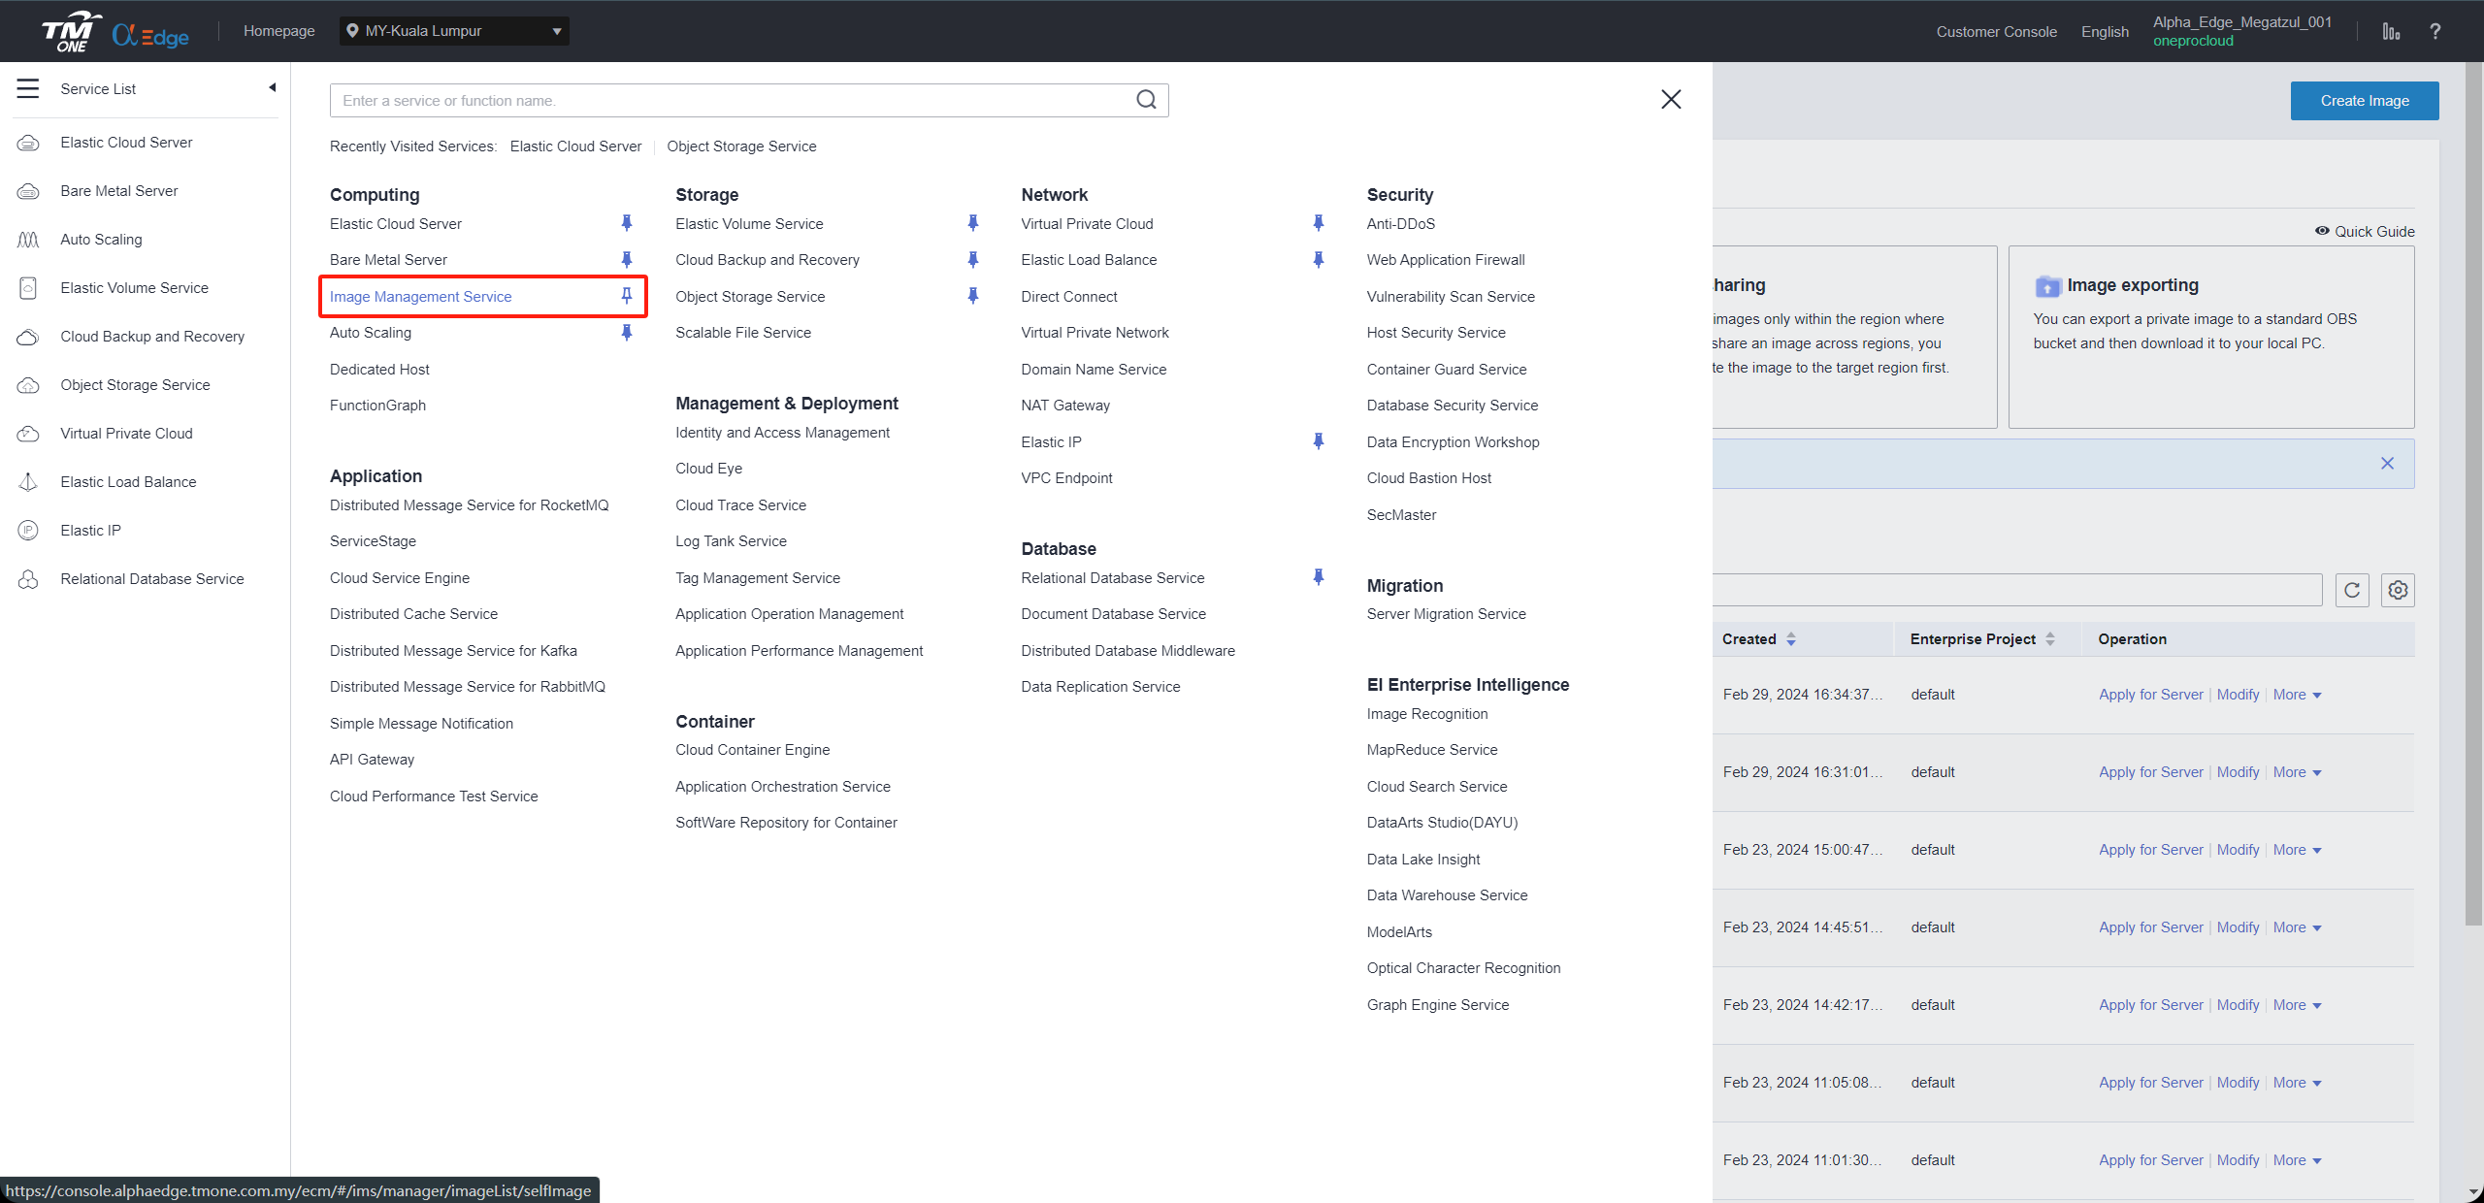Go to Homepage in the top bar
This screenshot has height=1203, width=2484.
point(279,31)
